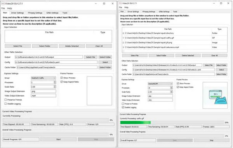
Task: Click the Video2X app icon in right window title bar
Action: click(120, 3)
